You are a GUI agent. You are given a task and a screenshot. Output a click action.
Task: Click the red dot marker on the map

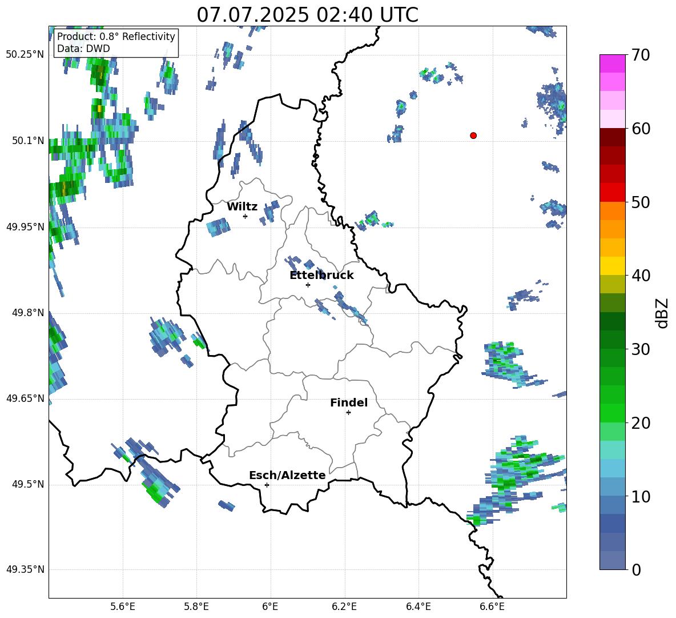tap(473, 135)
